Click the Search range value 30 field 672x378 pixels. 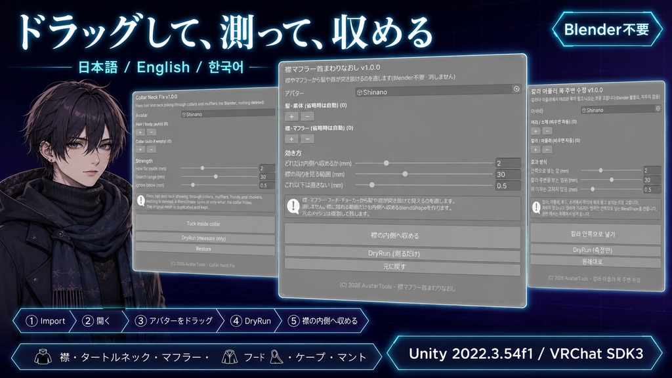[x=267, y=177]
